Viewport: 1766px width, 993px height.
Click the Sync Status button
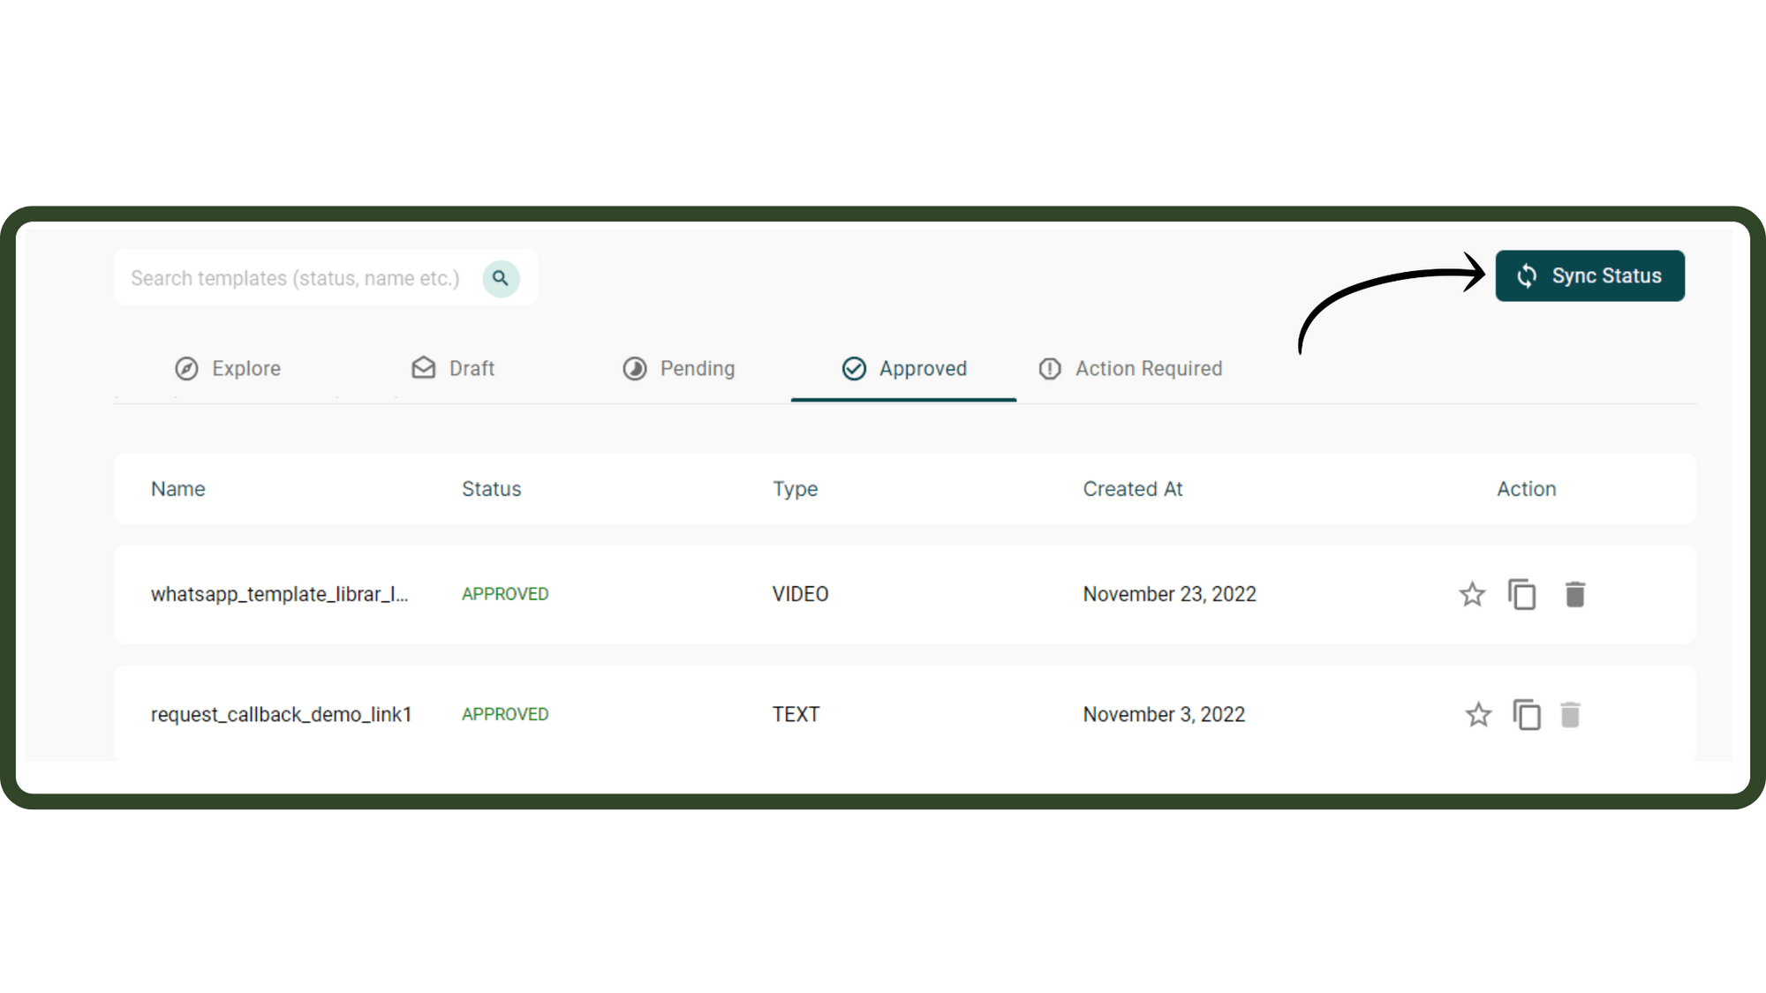[1589, 276]
